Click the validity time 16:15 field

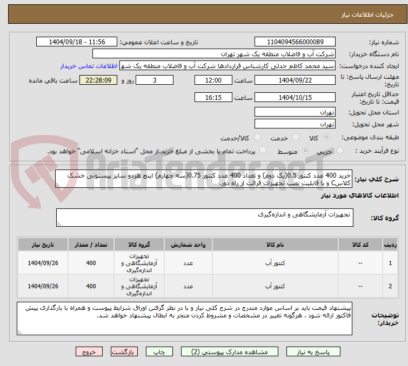point(213,97)
